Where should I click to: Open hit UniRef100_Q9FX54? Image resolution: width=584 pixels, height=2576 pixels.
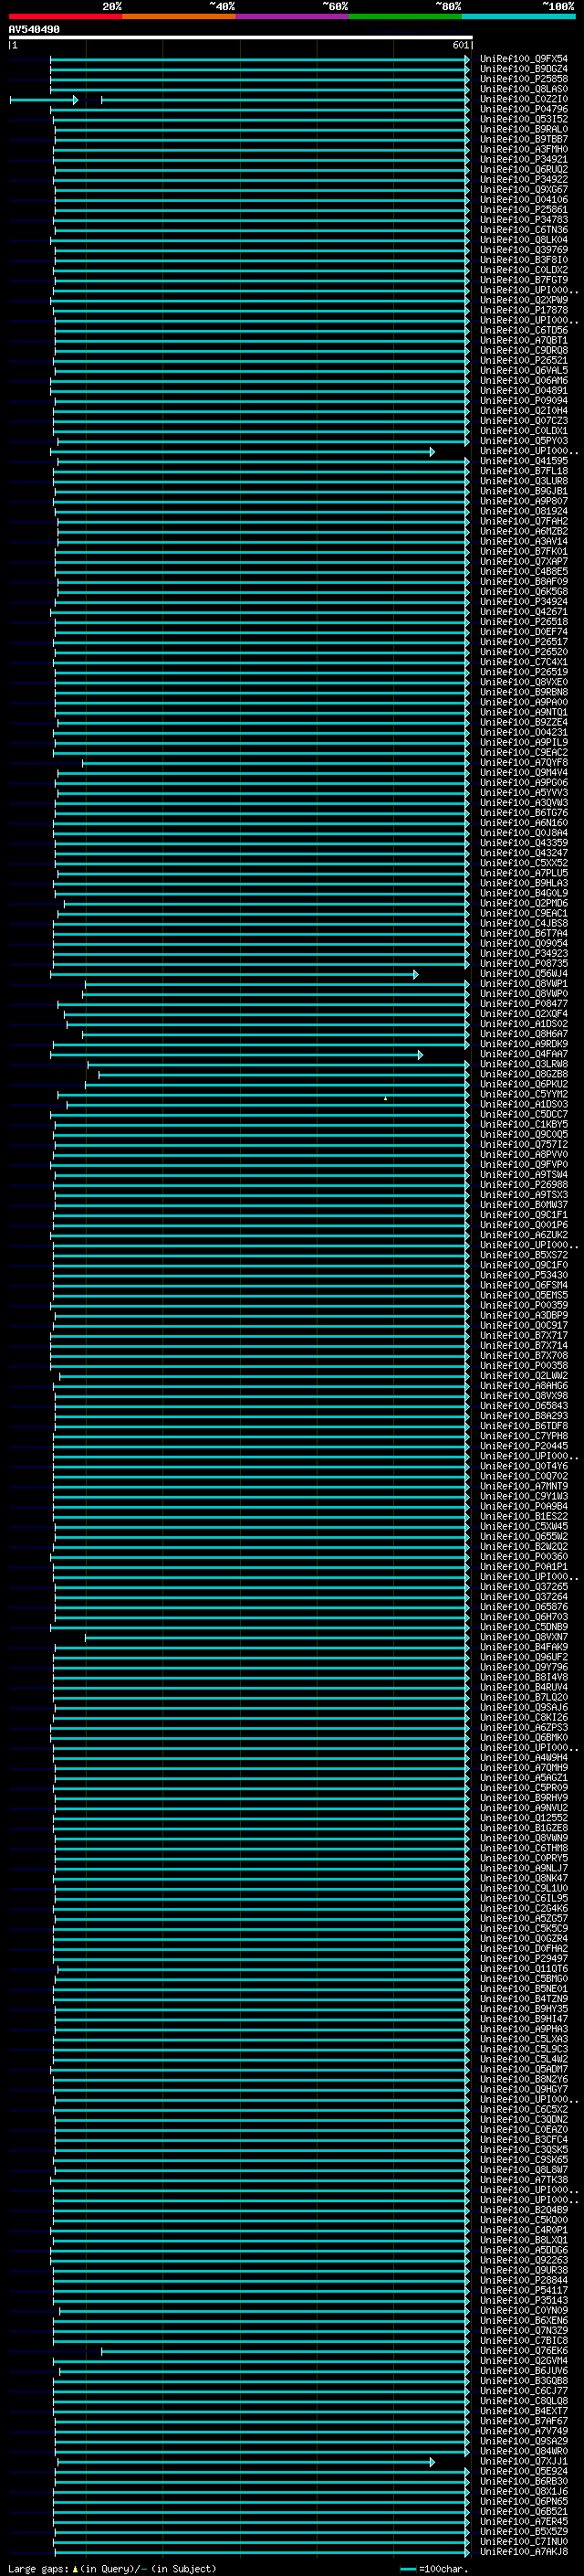tap(523, 60)
